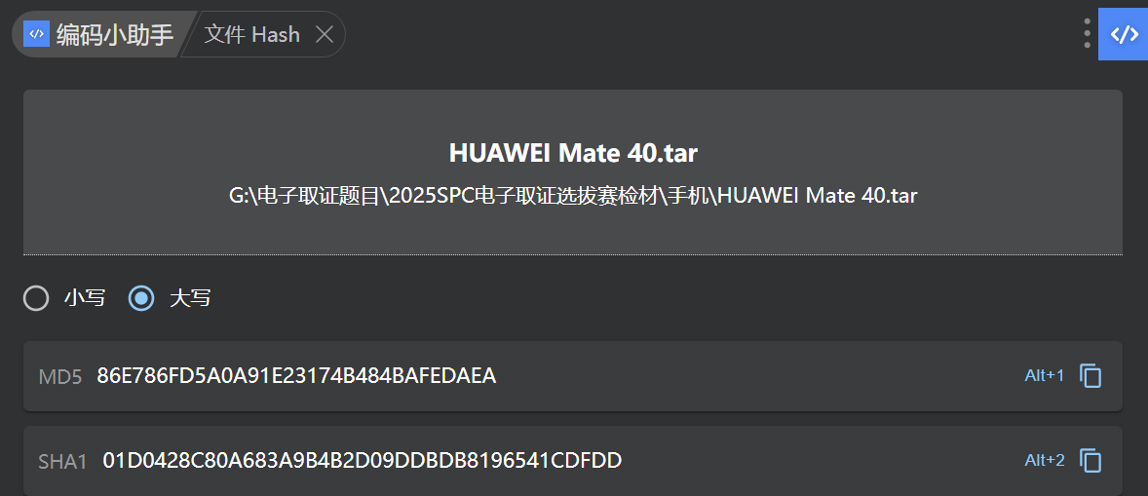Click the SHA1 hash value text
This screenshot has width=1148, height=496.
tap(362, 461)
